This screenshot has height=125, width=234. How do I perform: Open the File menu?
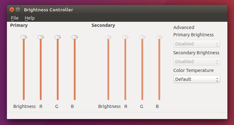(x=14, y=18)
